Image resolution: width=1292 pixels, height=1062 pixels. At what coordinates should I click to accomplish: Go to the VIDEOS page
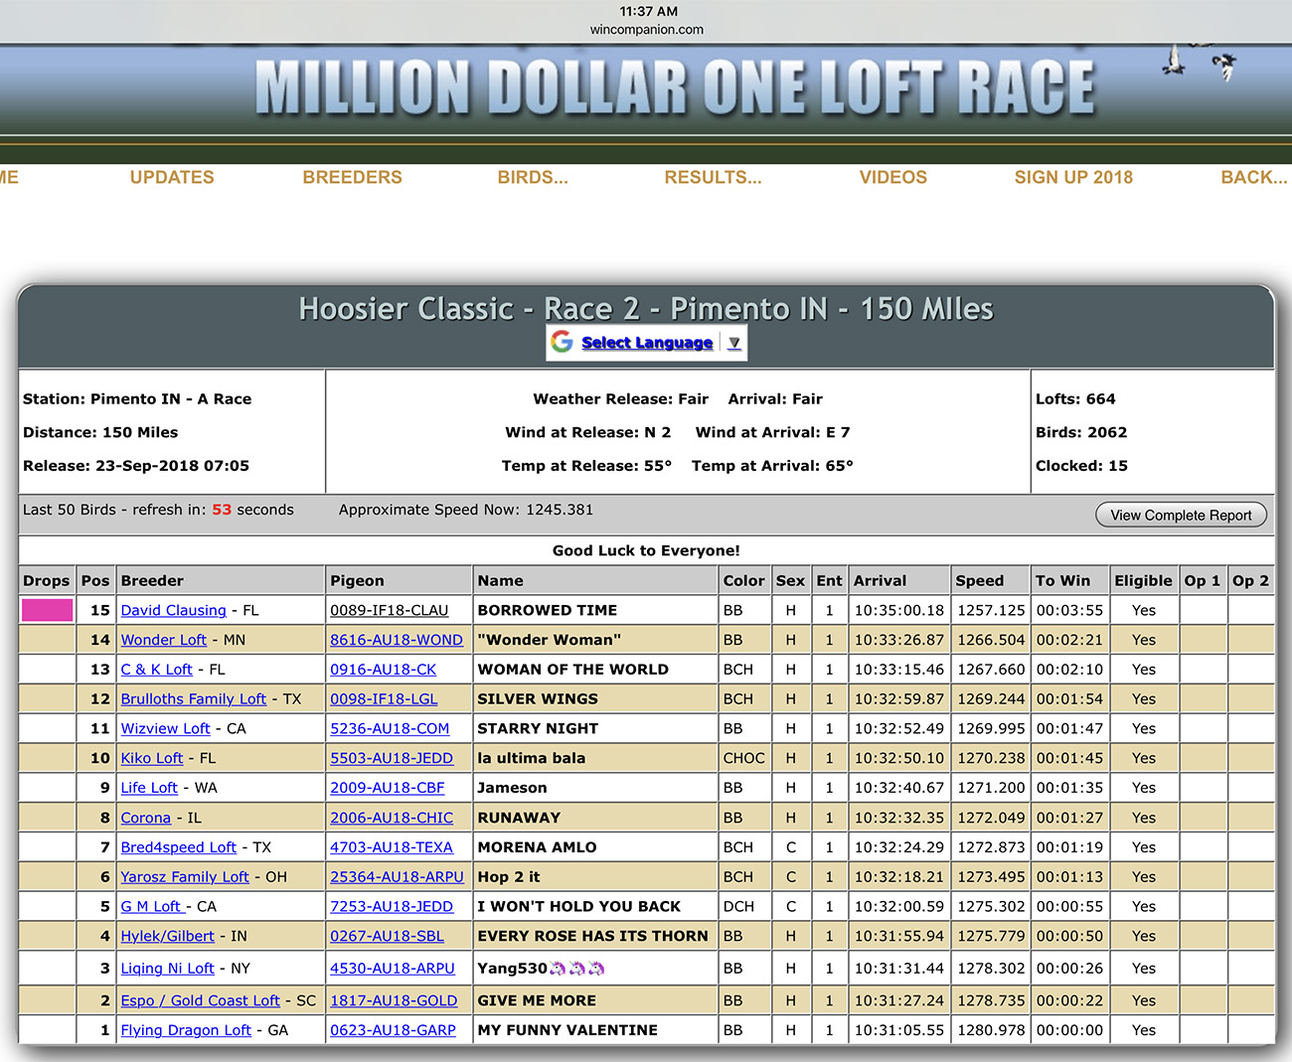click(x=892, y=177)
